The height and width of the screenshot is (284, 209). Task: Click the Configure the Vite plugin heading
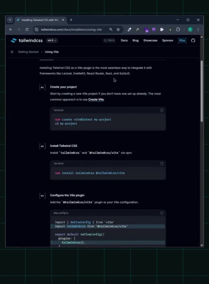[67, 195]
